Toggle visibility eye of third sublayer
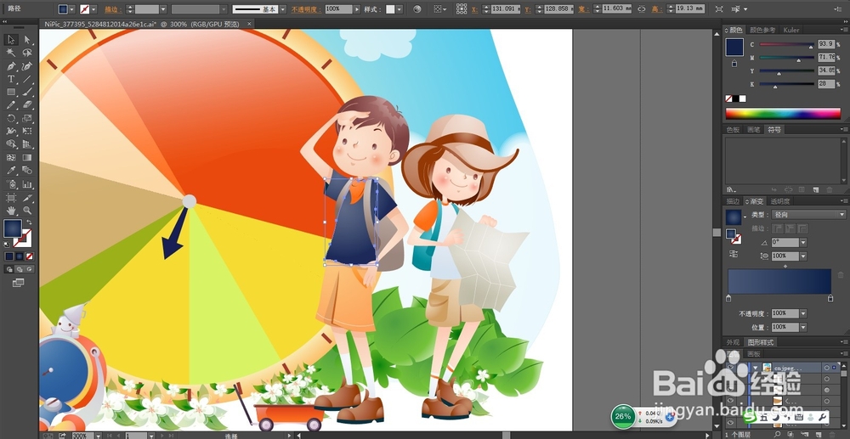The width and height of the screenshot is (850, 439). [731, 401]
